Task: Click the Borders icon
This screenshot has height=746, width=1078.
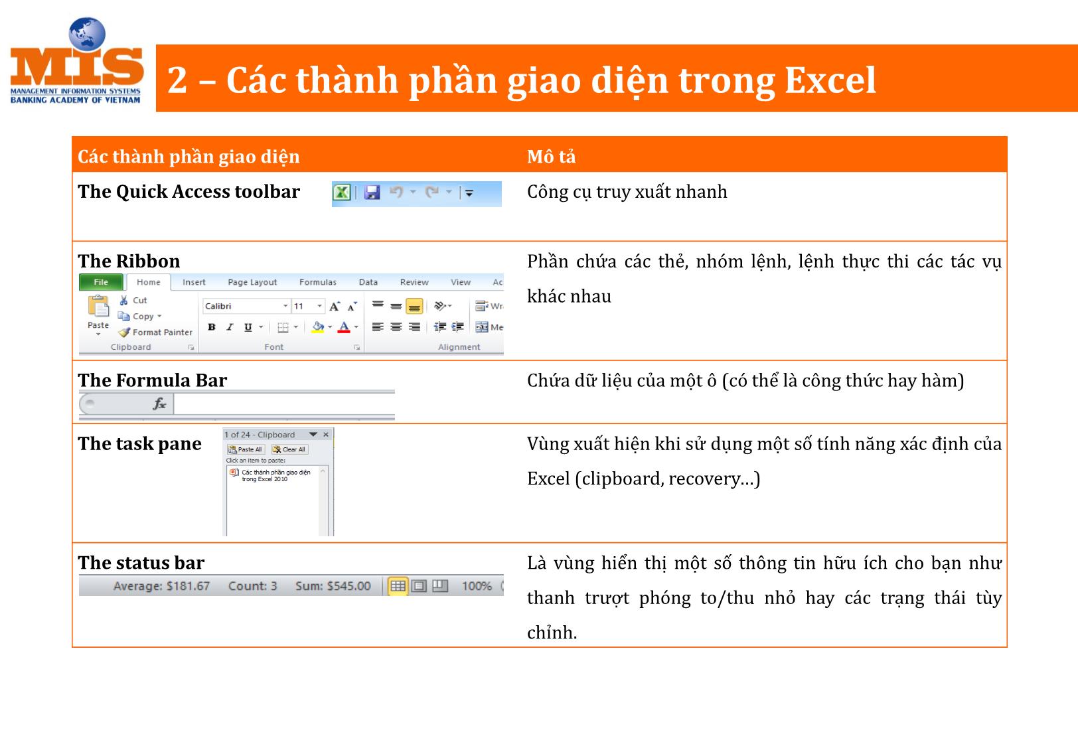Action: [283, 327]
